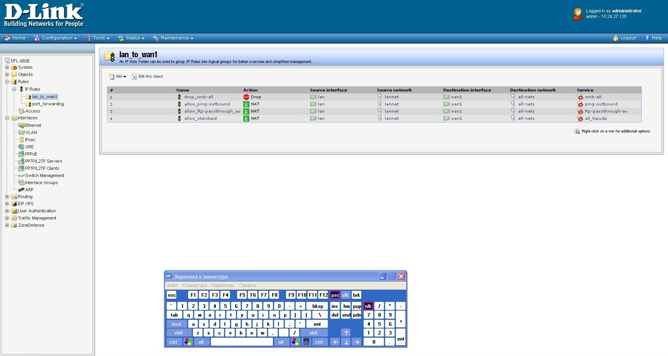This screenshot has width=668, height=356.
Task: Toggle the right ctrl key on the keyboard
Action: tap(319, 342)
